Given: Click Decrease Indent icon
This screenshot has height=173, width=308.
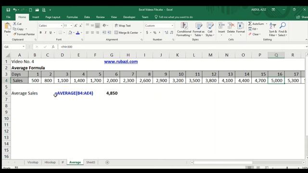Looking at the screenshot, I should [x=104, y=33].
